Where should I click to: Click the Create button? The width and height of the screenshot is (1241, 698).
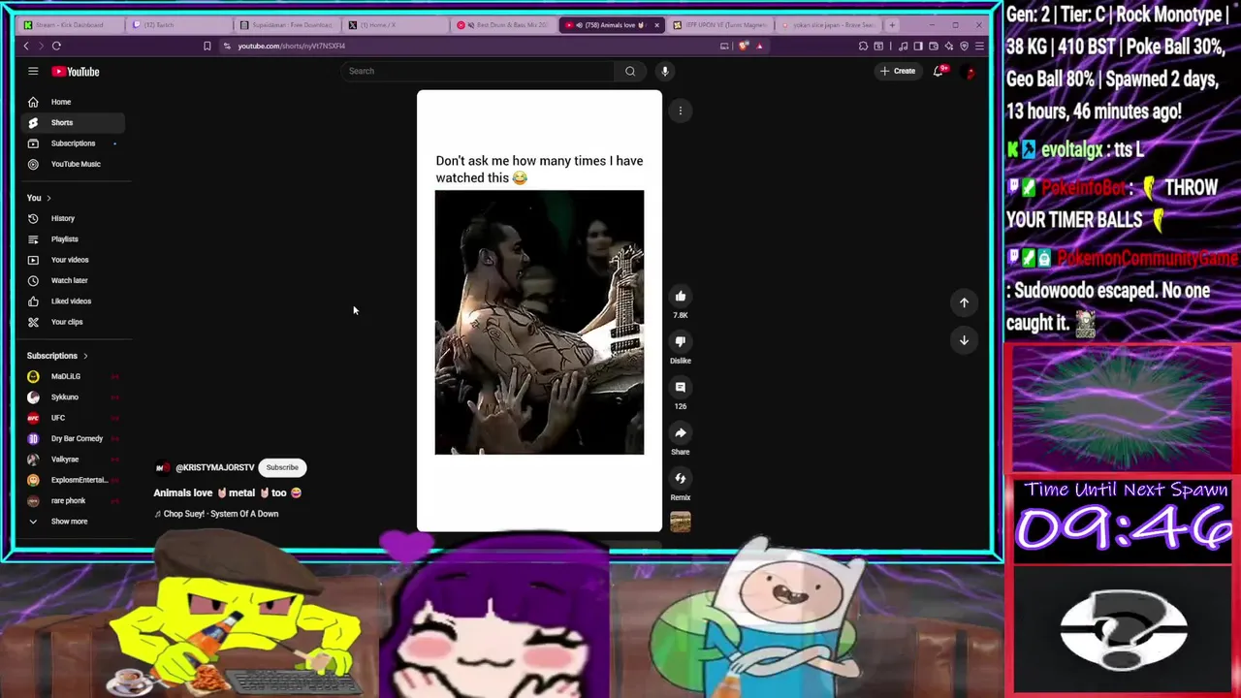coord(897,71)
